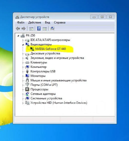Click the Back arrow toolbar icon
This screenshot has height=141, width=129.
18,29
